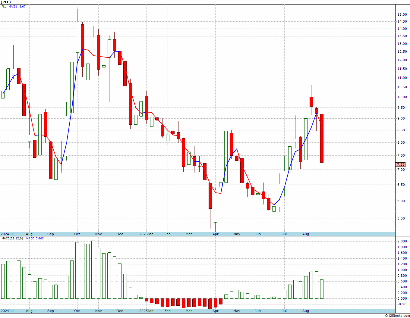The image size is (410, 318).
Task: Click the (PLL) ticker title above the chart
Action: tap(6, 2)
